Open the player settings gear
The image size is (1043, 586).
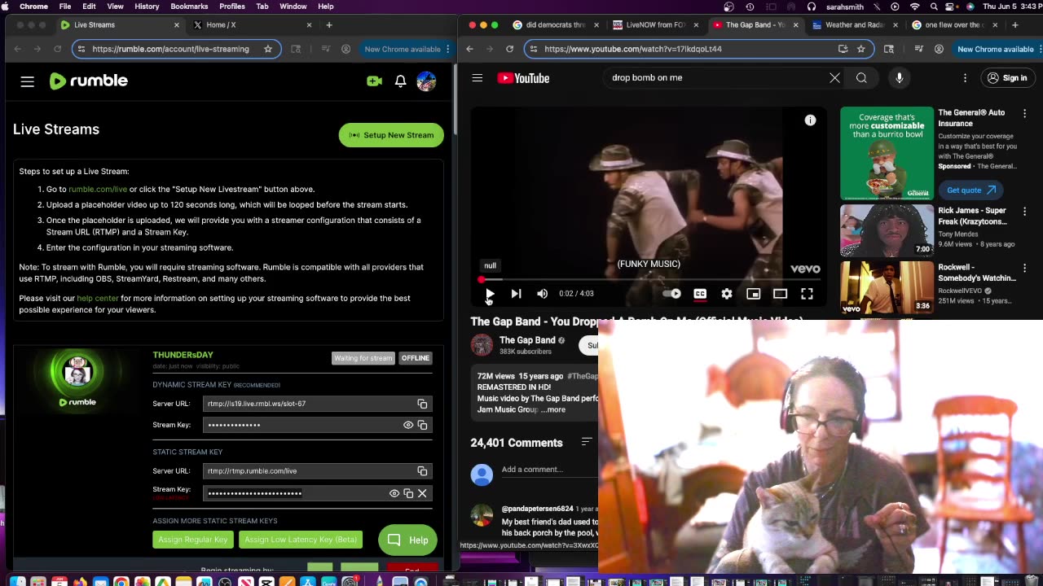[x=727, y=294]
